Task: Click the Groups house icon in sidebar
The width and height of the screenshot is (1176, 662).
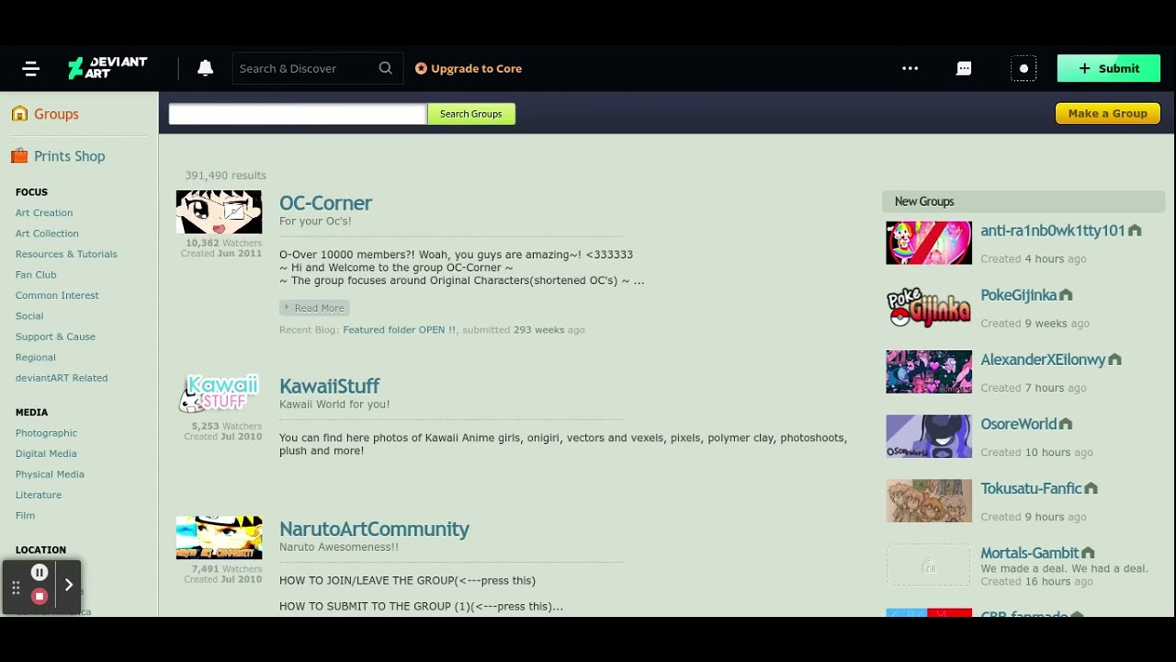Action: tap(19, 114)
